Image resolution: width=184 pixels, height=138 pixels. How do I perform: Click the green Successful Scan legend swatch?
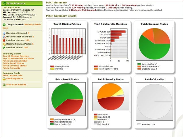(139, 64)
